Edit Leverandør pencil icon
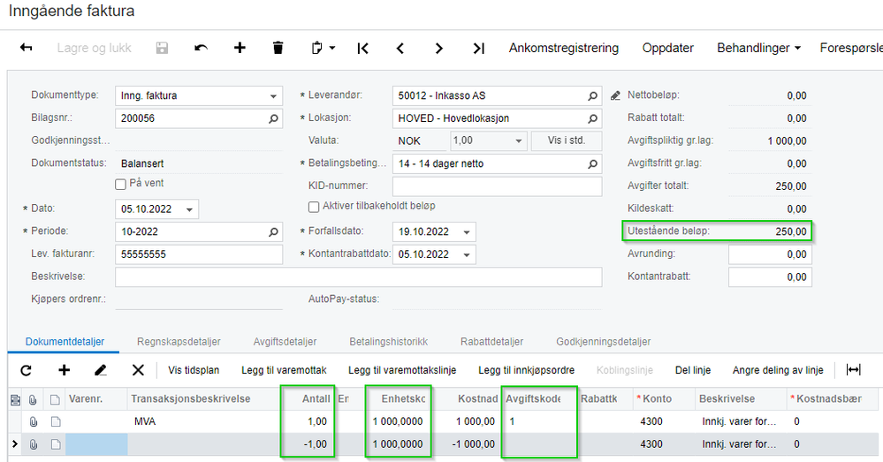Viewport: 883px width, 462px height. [615, 95]
